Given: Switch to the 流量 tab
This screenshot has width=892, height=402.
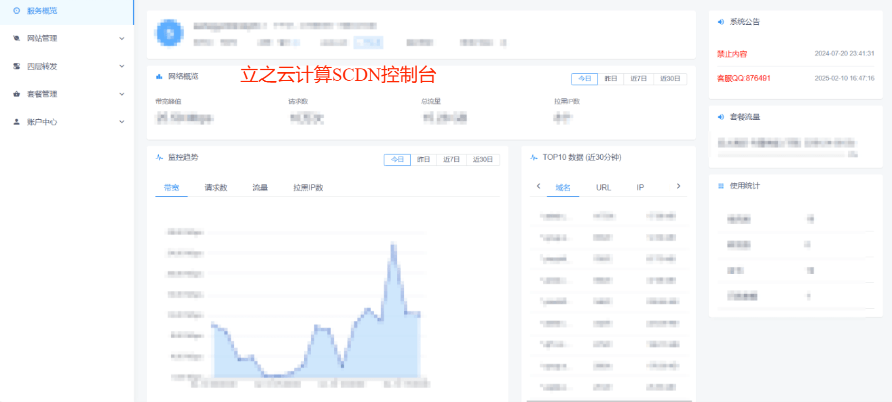Looking at the screenshot, I should pos(260,188).
